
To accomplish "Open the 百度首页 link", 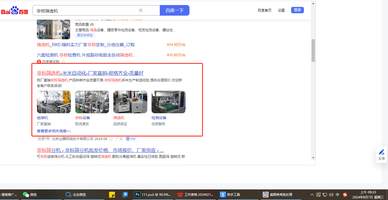I will click(x=265, y=10).
